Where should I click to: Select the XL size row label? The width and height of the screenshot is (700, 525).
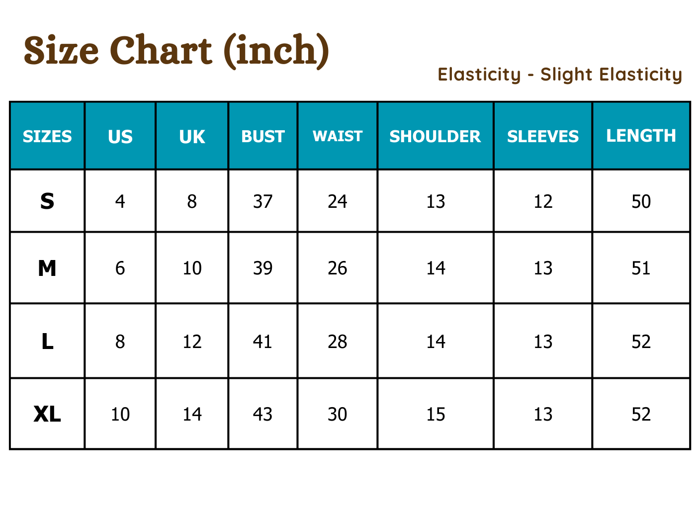point(47,414)
